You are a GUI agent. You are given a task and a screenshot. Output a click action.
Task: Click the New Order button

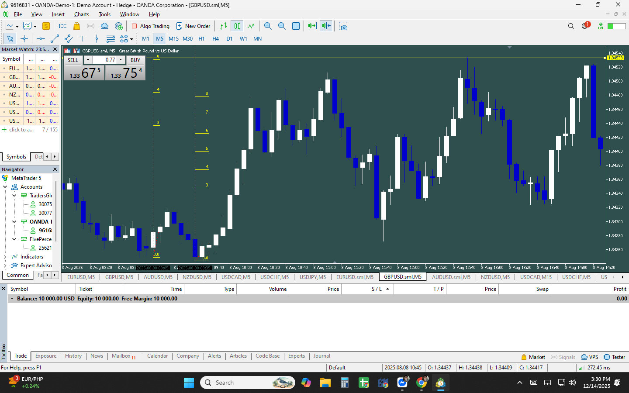(193, 26)
